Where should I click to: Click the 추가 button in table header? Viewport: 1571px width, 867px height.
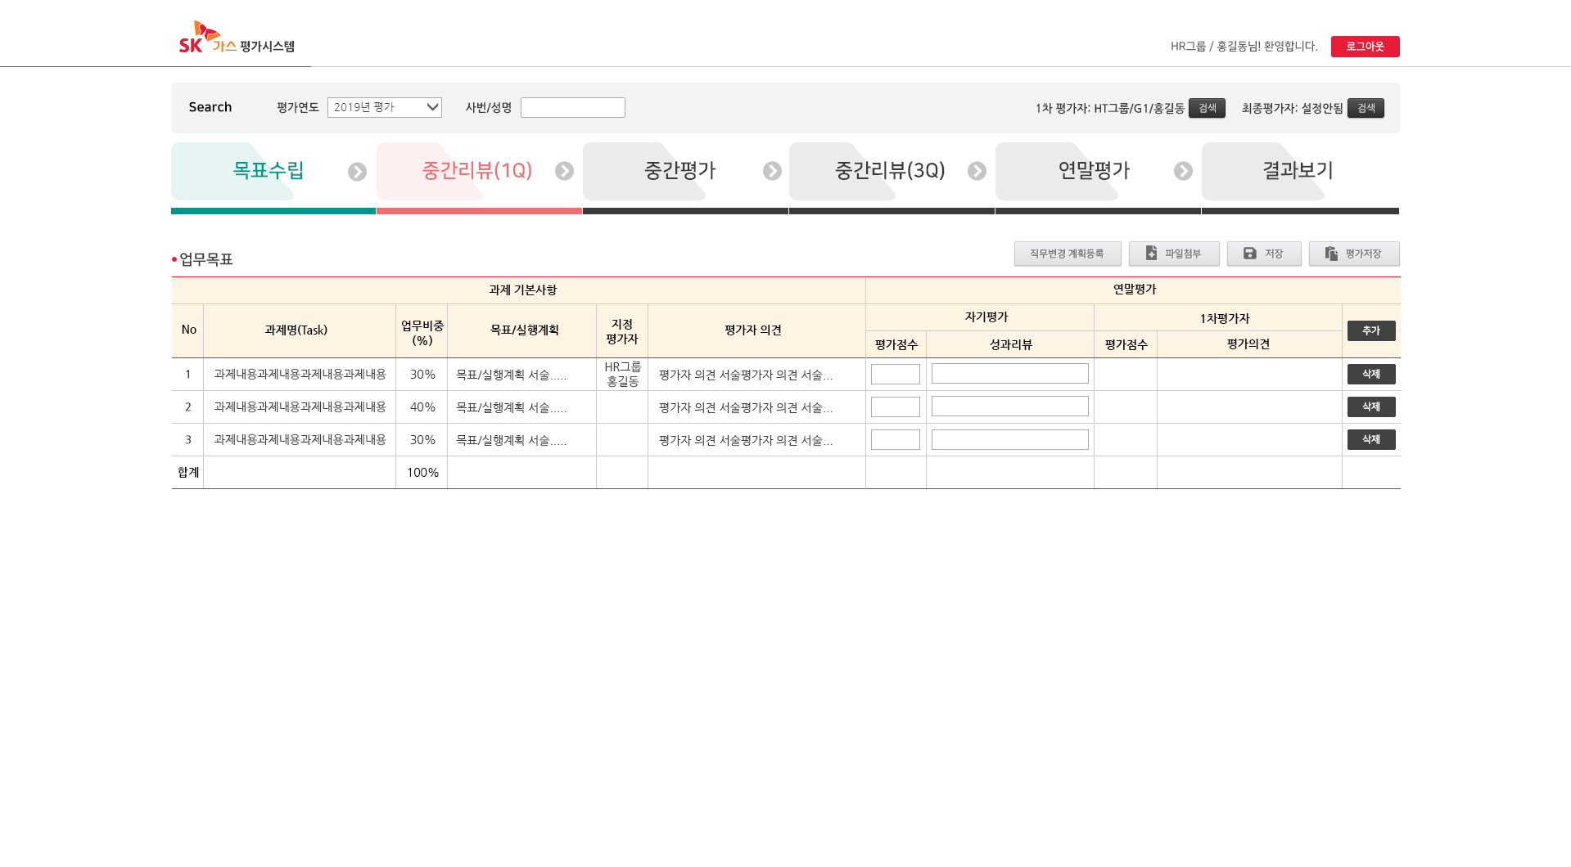1370,330
